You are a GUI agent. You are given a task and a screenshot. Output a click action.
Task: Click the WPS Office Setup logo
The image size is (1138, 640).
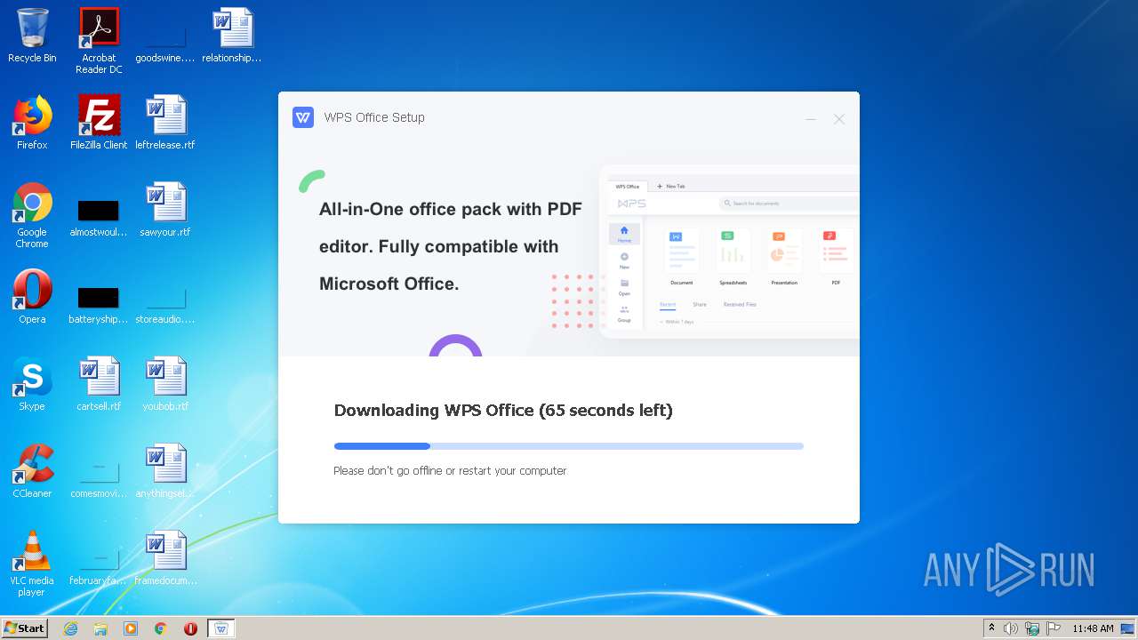click(303, 117)
